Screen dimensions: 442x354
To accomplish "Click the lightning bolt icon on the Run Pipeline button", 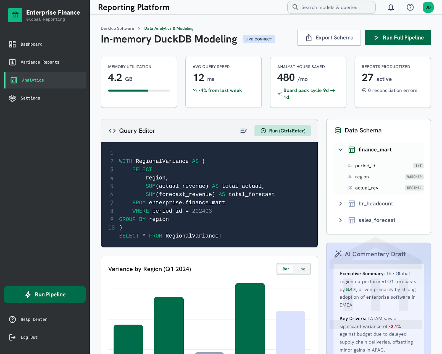I will click(x=28, y=295).
